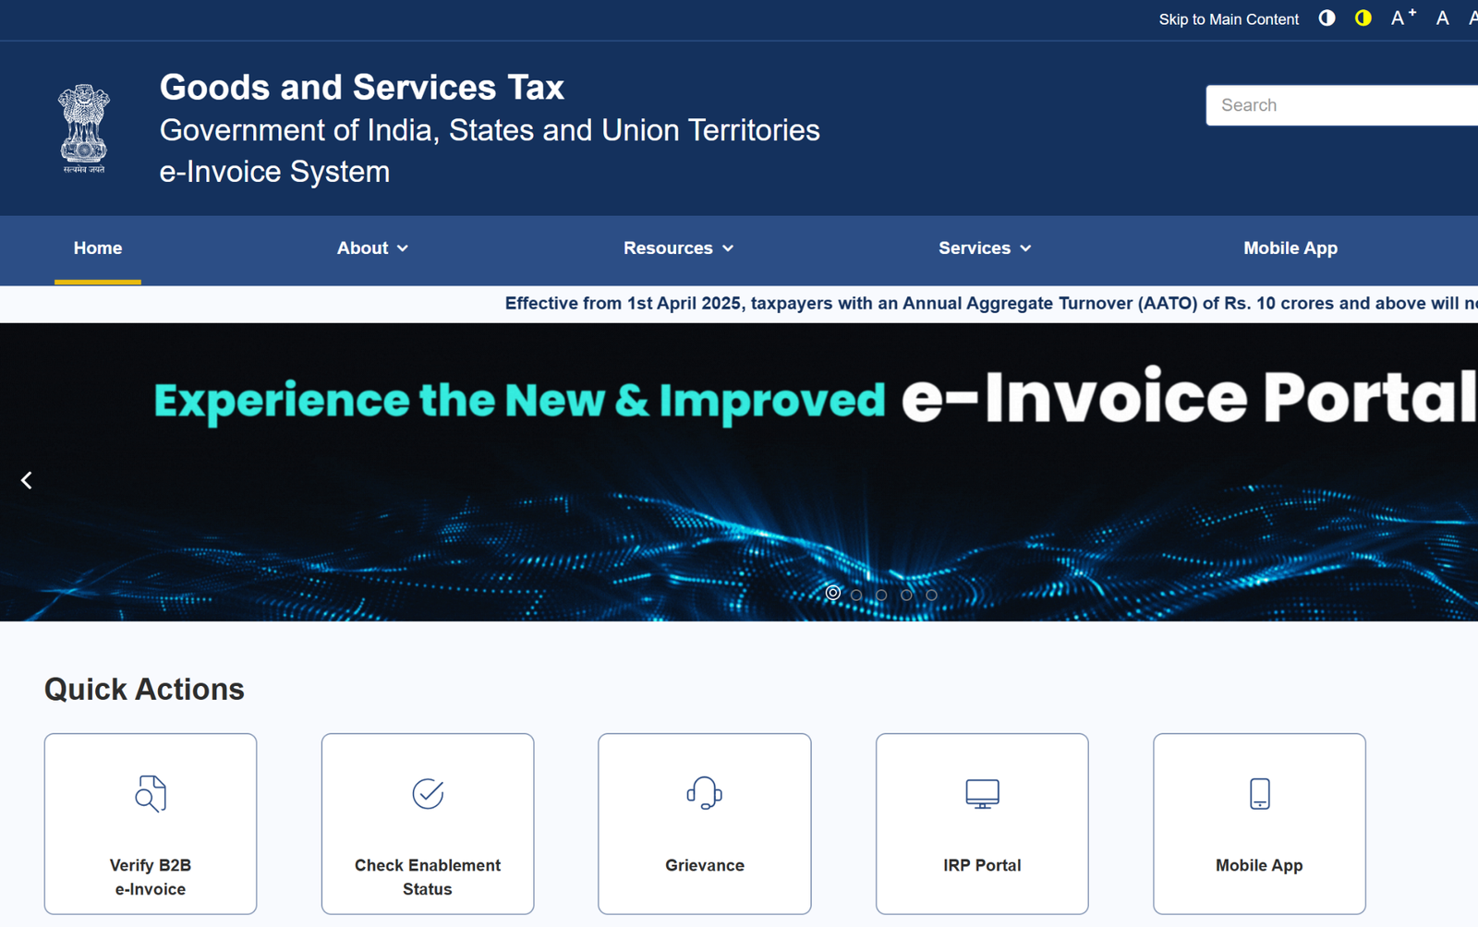Reset font size using the A icon
This screenshot has width=1478, height=927.
[x=1442, y=18]
